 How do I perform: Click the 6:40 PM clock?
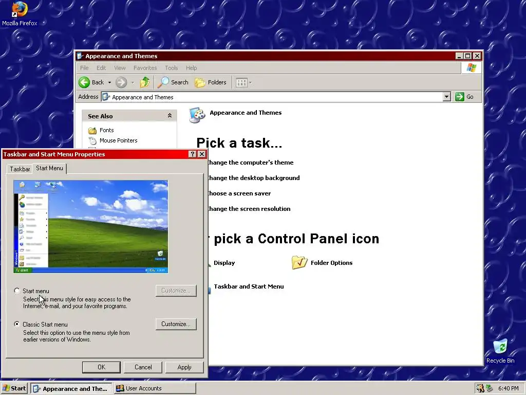tap(508, 388)
